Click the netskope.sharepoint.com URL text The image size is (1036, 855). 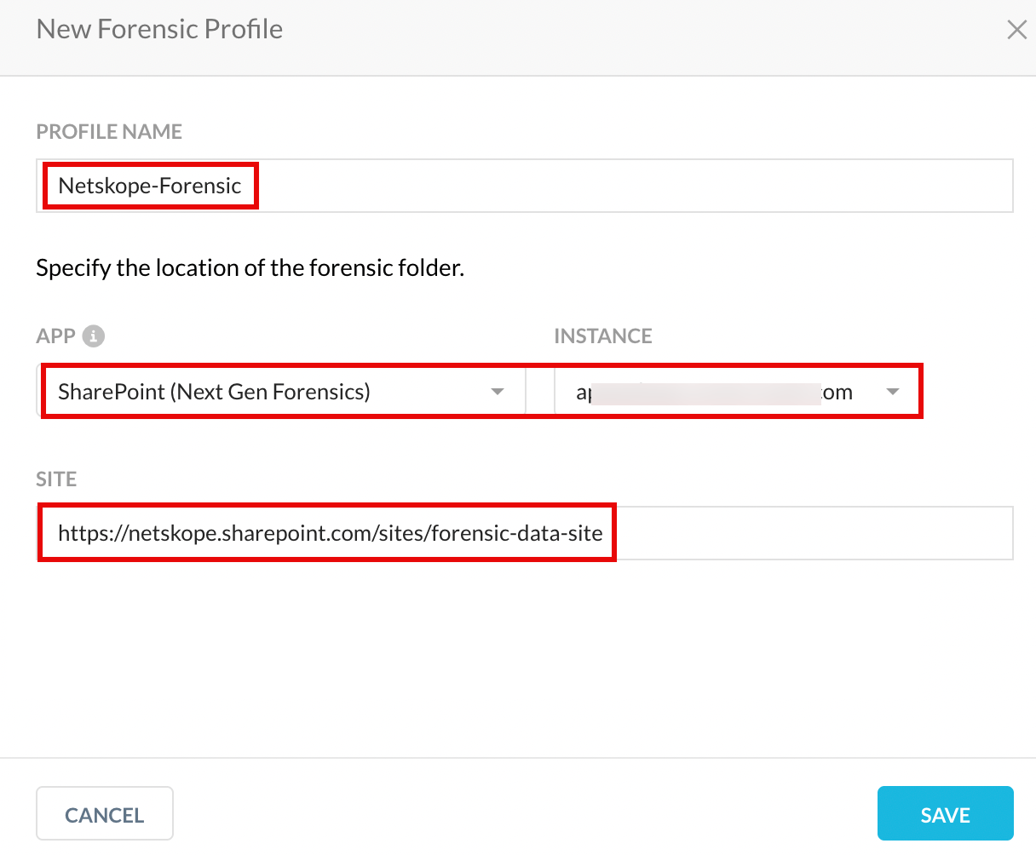331,533
